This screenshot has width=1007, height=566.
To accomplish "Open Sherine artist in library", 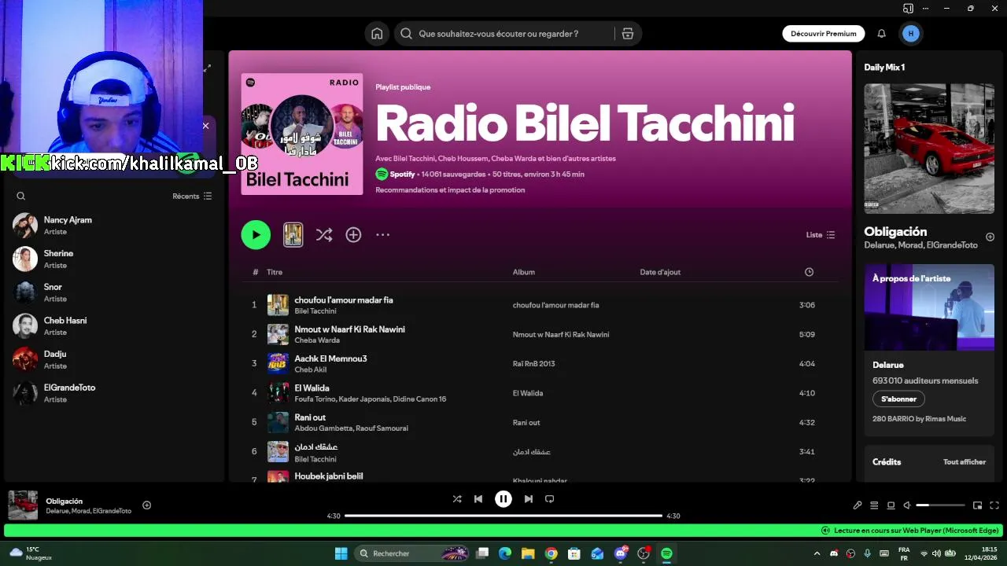I will pyautogui.click(x=114, y=259).
